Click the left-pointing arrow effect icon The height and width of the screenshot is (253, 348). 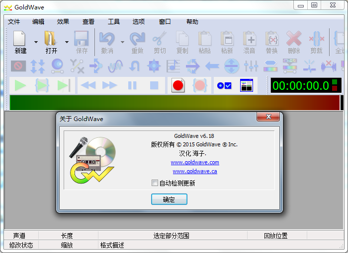click(212, 66)
